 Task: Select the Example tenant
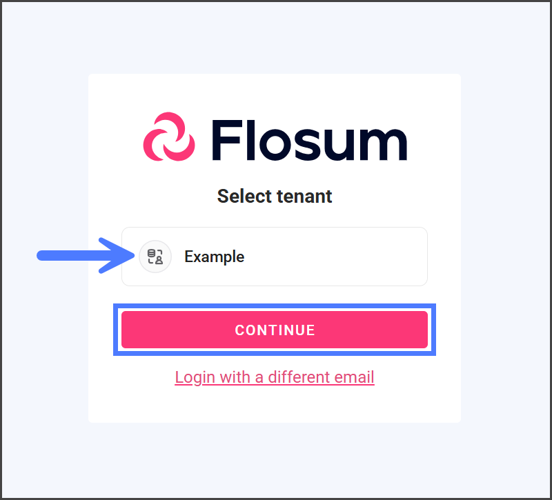[x=275, y=257]
